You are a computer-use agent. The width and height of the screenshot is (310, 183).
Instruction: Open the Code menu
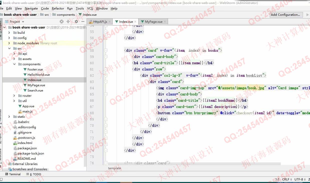click(x=45, y=8)
